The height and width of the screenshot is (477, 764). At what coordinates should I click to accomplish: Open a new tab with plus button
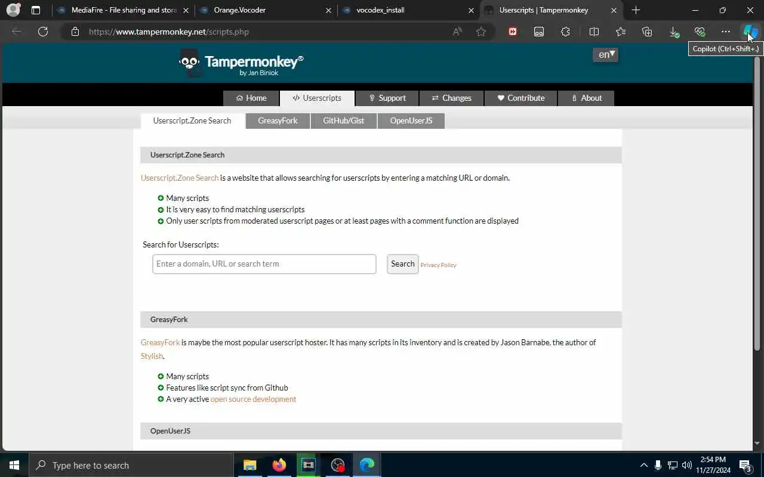(x=636, y=10)
